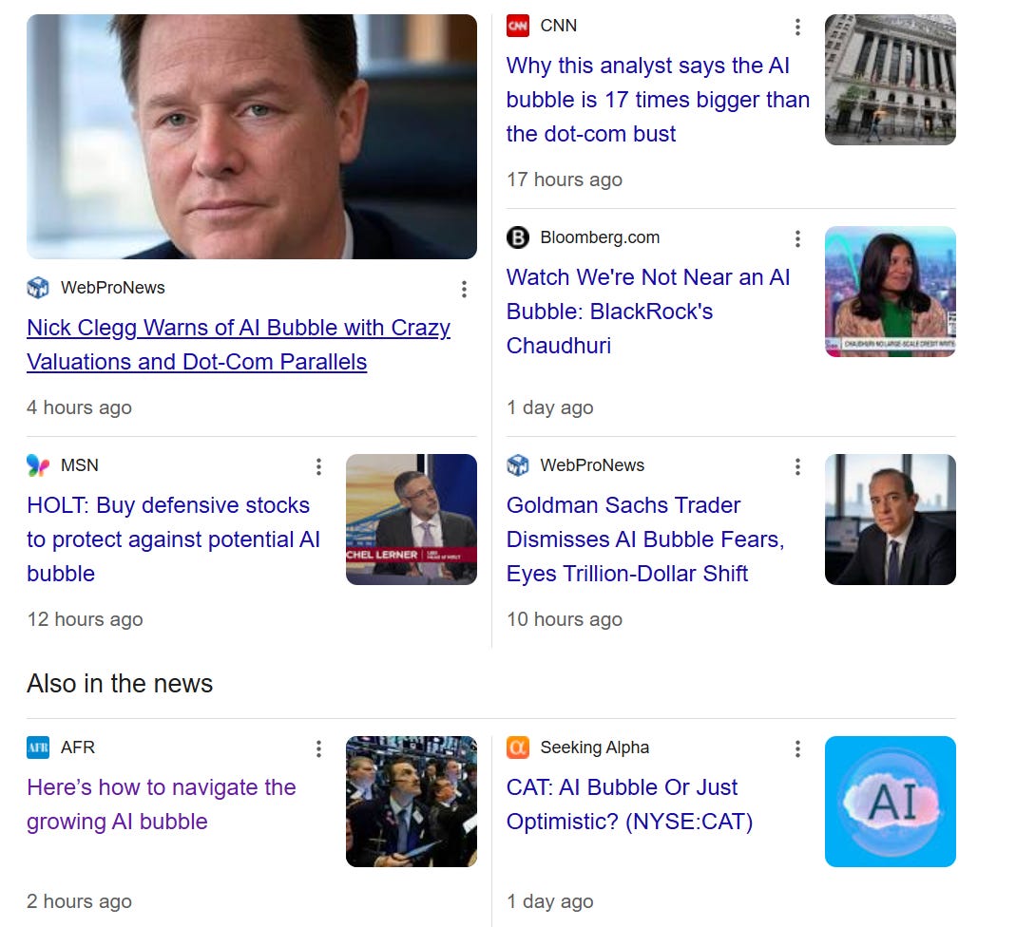Click the large Nick Clegg photo

click(x=252, y=137)
